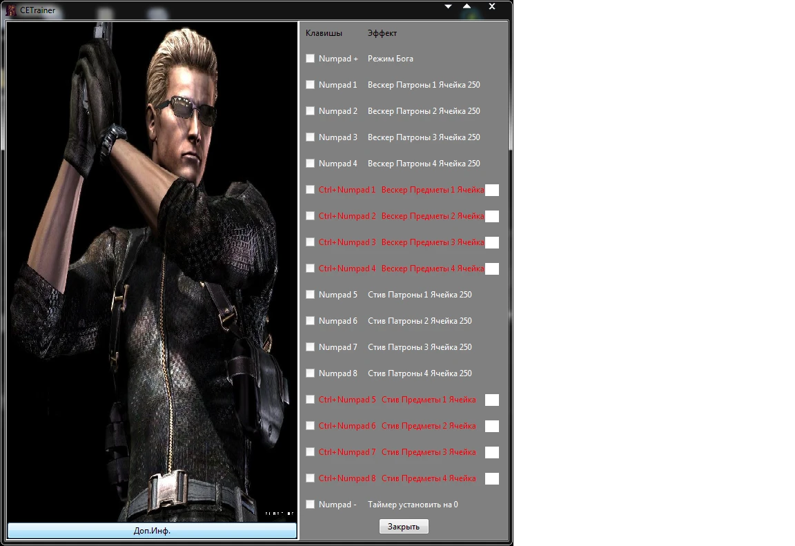Click the Wesker character image
Screen dimensions: 795x546
pyautogui.click(x=152, y=269)
